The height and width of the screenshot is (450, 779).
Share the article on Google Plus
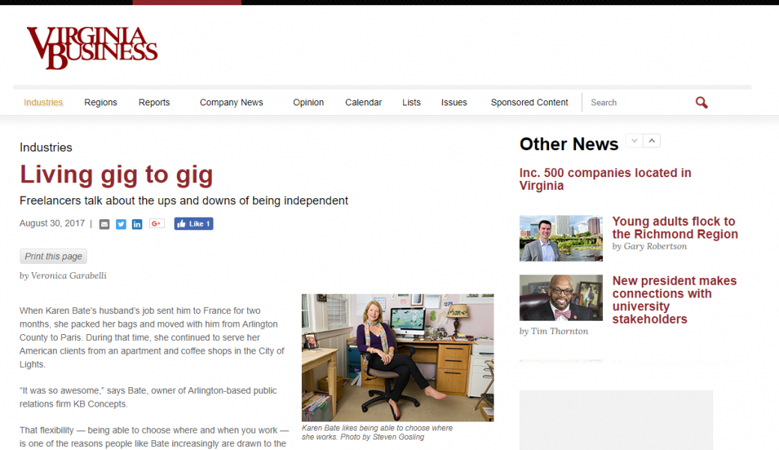(157, 224)
